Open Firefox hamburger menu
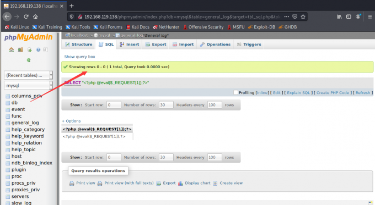The image size is (375, 205). [369, 16]
